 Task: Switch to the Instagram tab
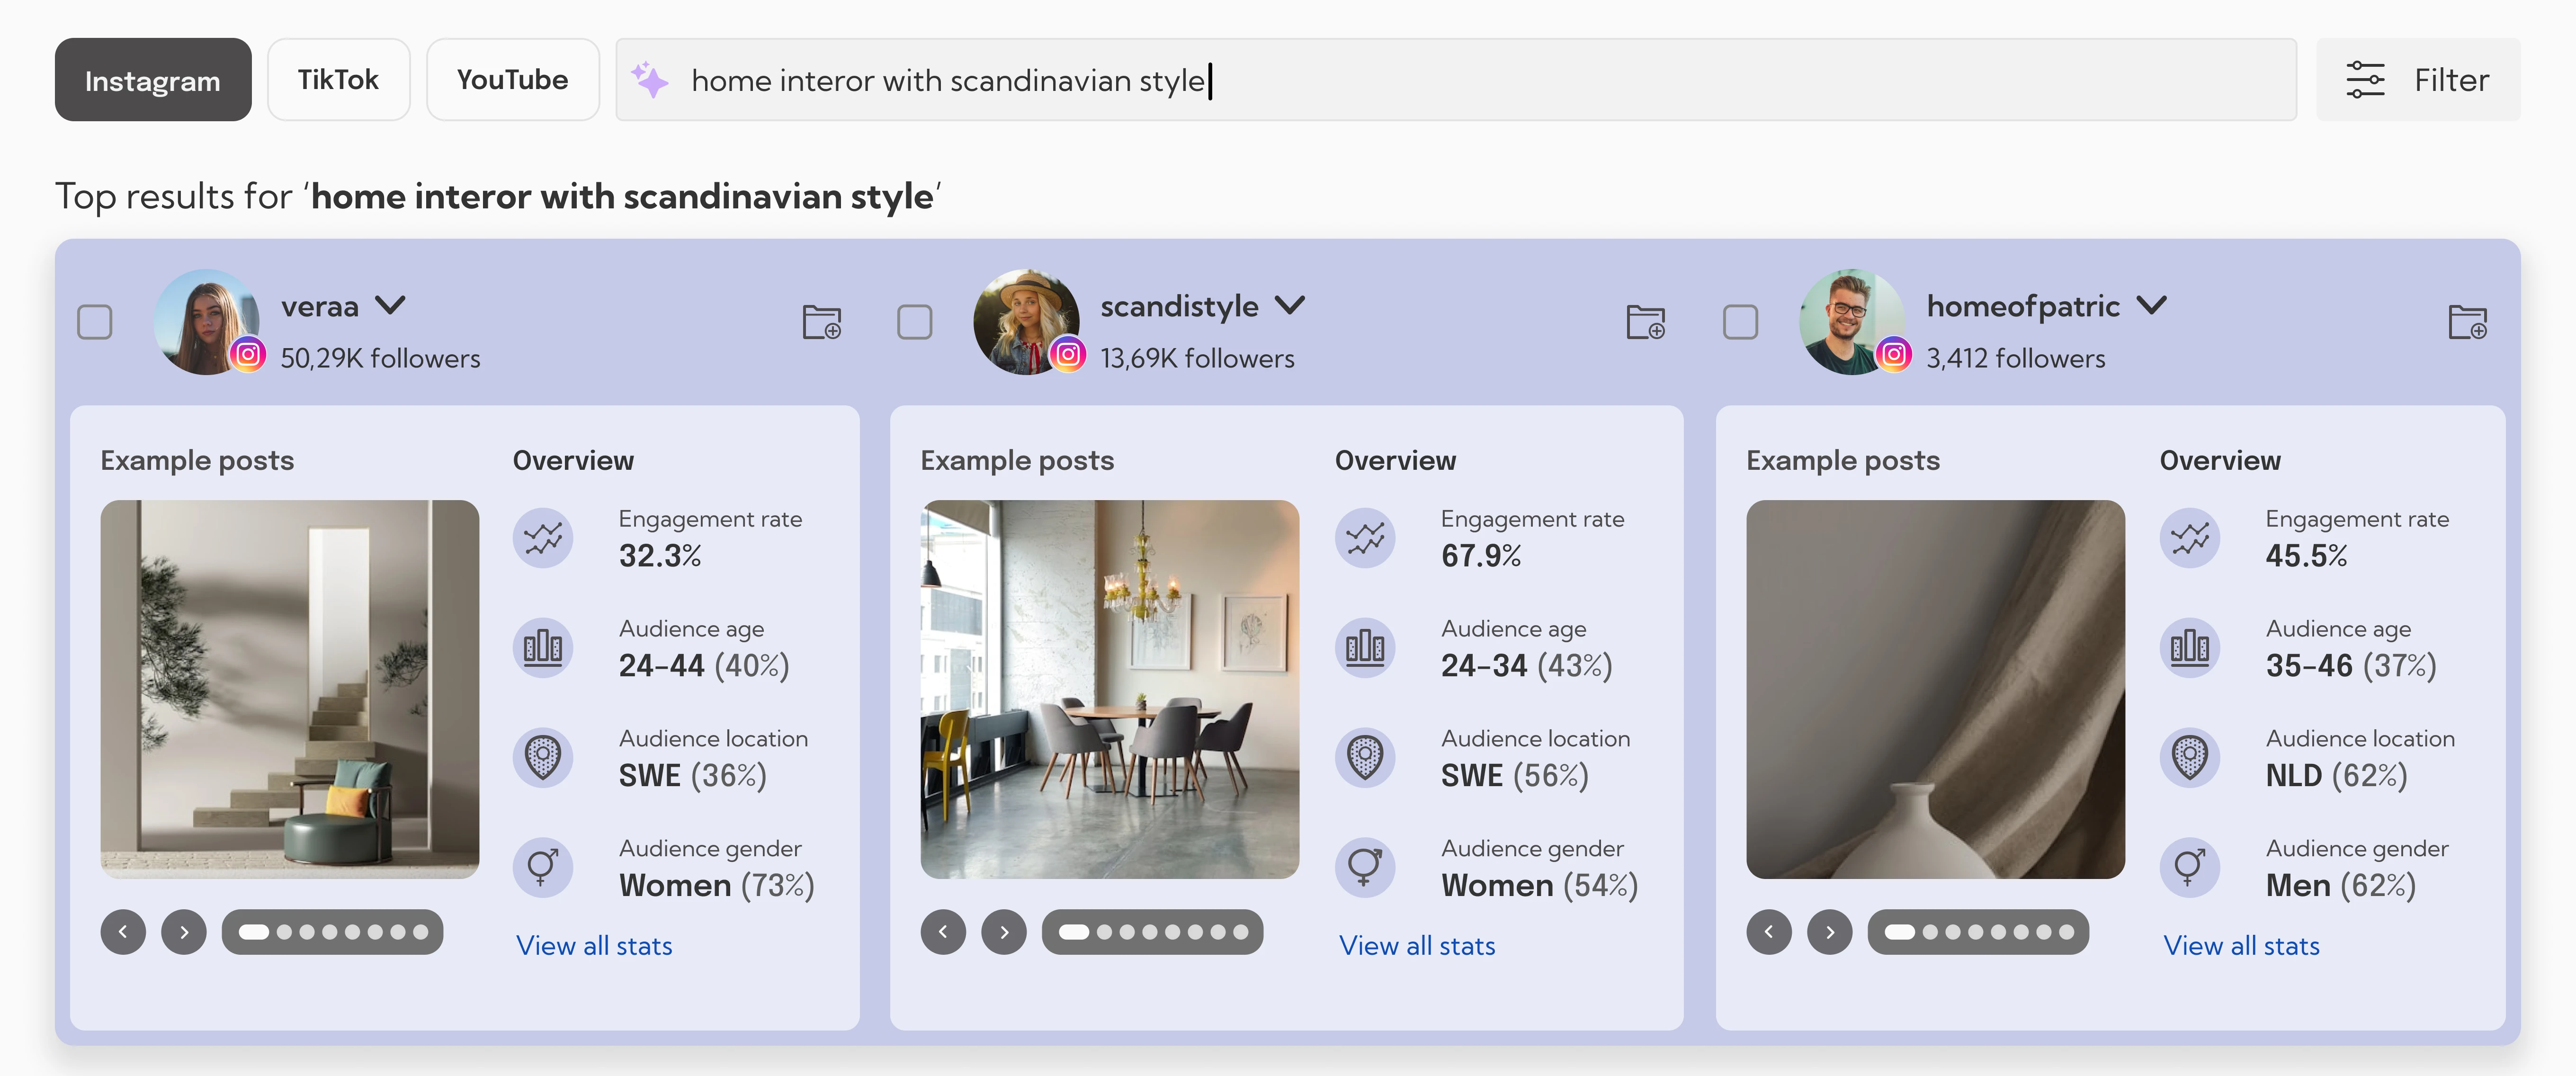(x=153, y=80)
